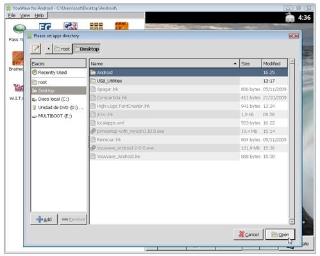Select MULTIBOOT (E:) drive

pyautogui.click(x=58, y=116)
